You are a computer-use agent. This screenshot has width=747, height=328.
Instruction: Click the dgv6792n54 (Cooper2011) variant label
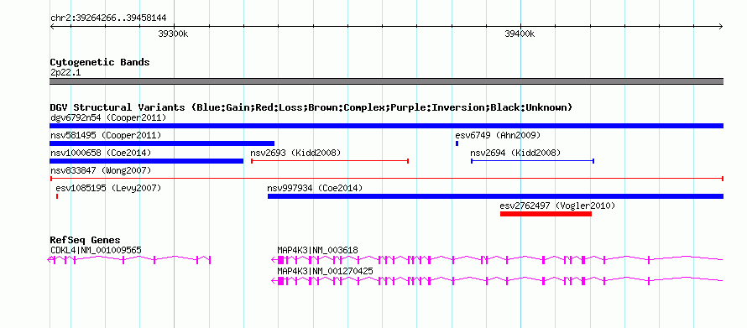pyautogui.click(x=108, y=117)
